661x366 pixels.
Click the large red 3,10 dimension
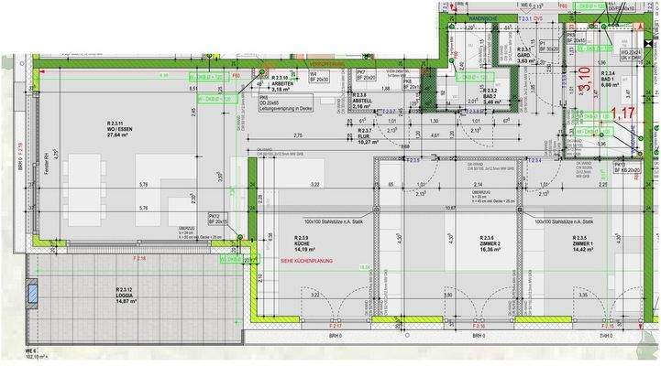coord(585,80)
